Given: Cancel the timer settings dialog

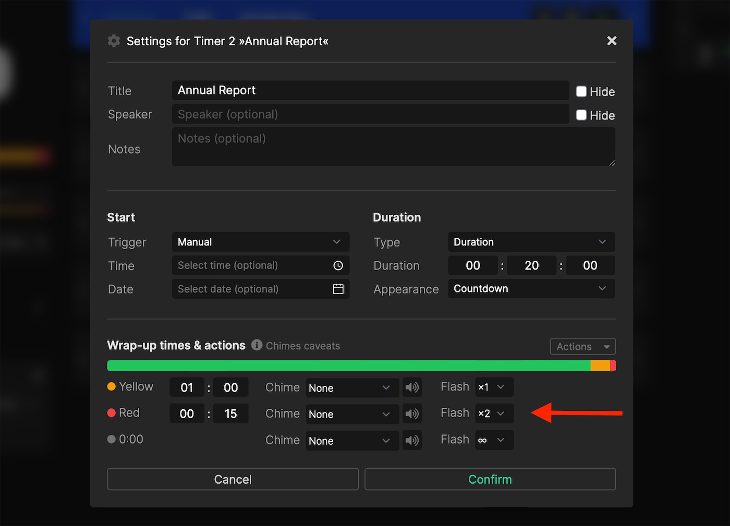Looking at the screenshot, I should tap(233, 479).
